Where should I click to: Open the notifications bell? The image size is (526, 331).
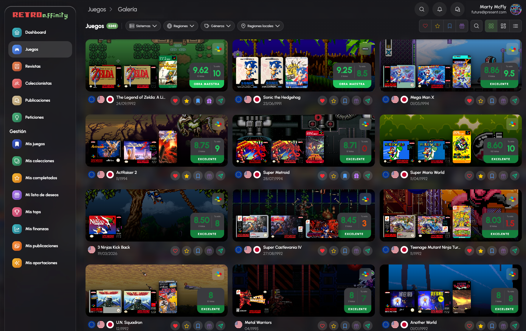(x=439, y=9)
